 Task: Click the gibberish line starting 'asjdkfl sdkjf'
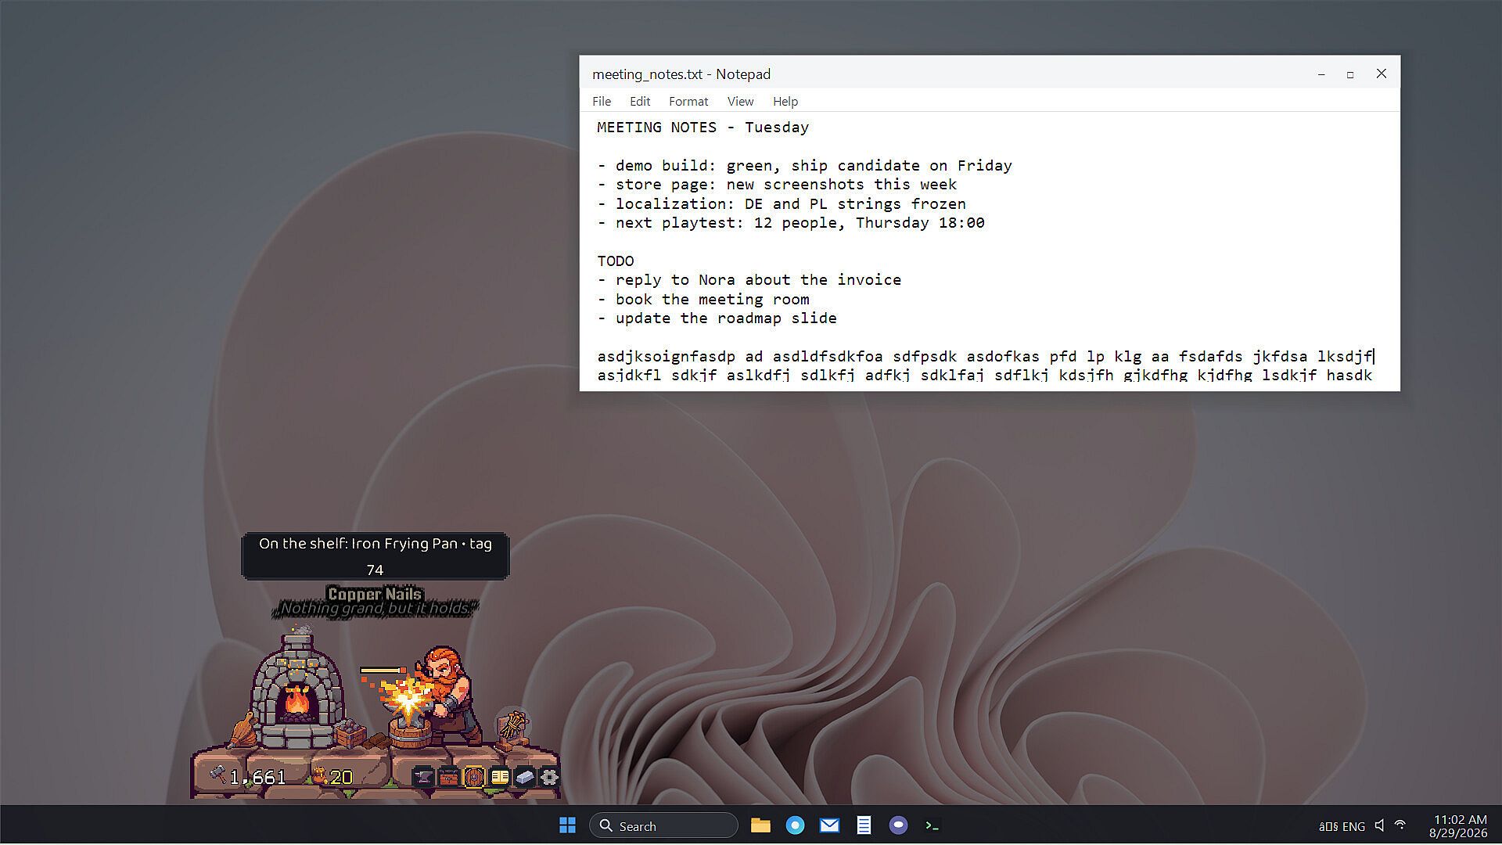click(x=985, y=376)
